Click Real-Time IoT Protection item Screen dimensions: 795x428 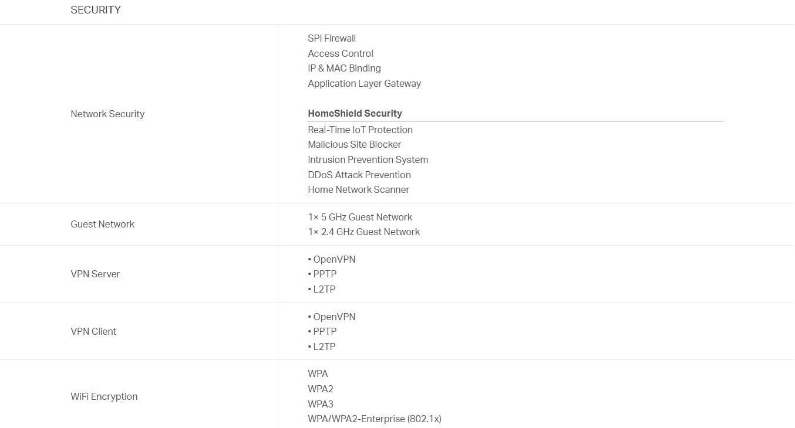coord(360,130)
